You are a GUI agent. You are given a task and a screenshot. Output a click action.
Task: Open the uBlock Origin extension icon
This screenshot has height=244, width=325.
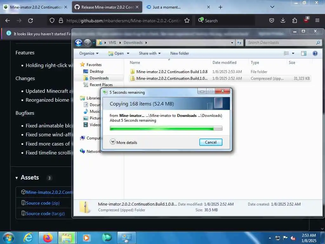point(306,20)
